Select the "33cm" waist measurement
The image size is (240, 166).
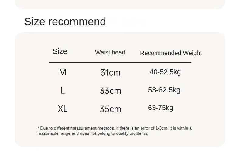coord(111,91)
